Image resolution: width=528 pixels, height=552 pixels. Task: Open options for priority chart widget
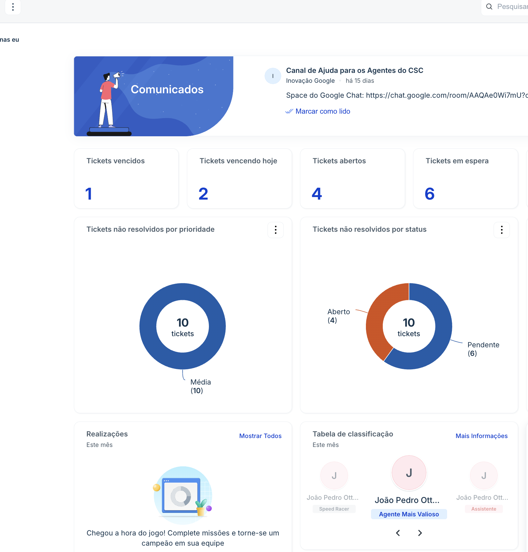click(x=275, y=230)
